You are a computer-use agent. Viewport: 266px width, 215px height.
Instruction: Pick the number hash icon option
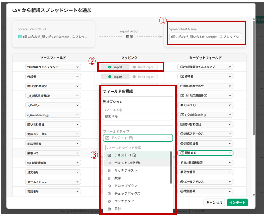(x=110, y=178)
